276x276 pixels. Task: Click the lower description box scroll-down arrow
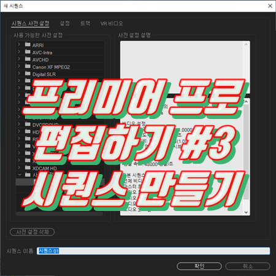[246, 212]
